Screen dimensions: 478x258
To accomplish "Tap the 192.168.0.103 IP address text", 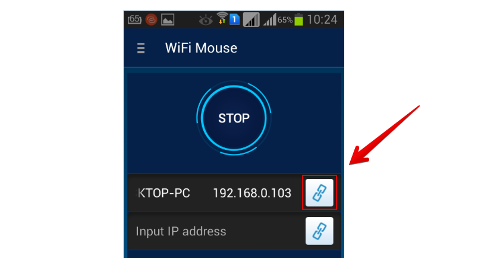I will point(252,193).
